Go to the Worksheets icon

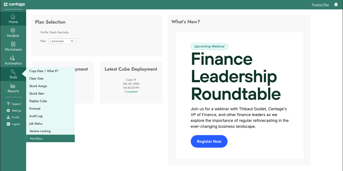[13, 44]
